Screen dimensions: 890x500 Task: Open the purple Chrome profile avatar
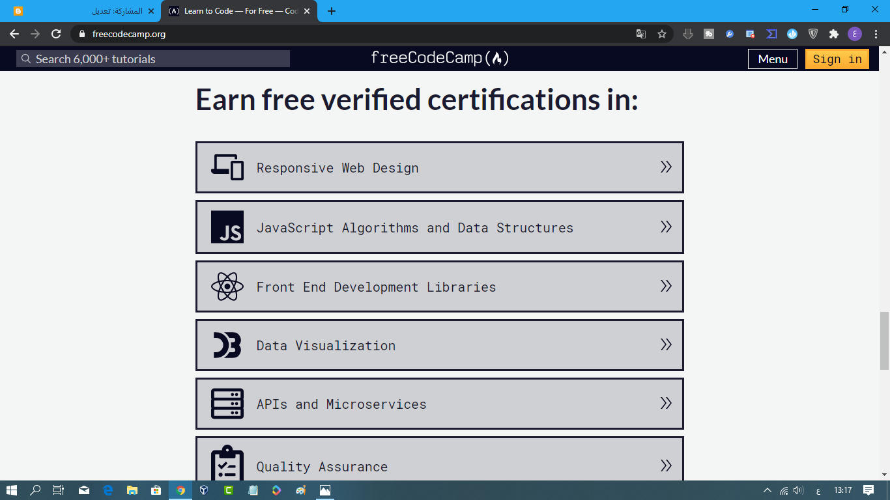coord(855,34)
